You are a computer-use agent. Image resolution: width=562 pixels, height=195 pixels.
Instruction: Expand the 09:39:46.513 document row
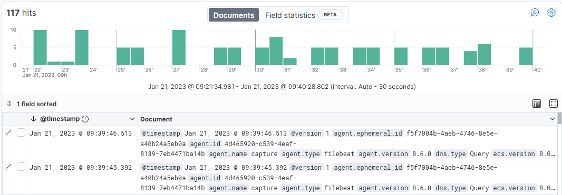click(x=9, y=133)
